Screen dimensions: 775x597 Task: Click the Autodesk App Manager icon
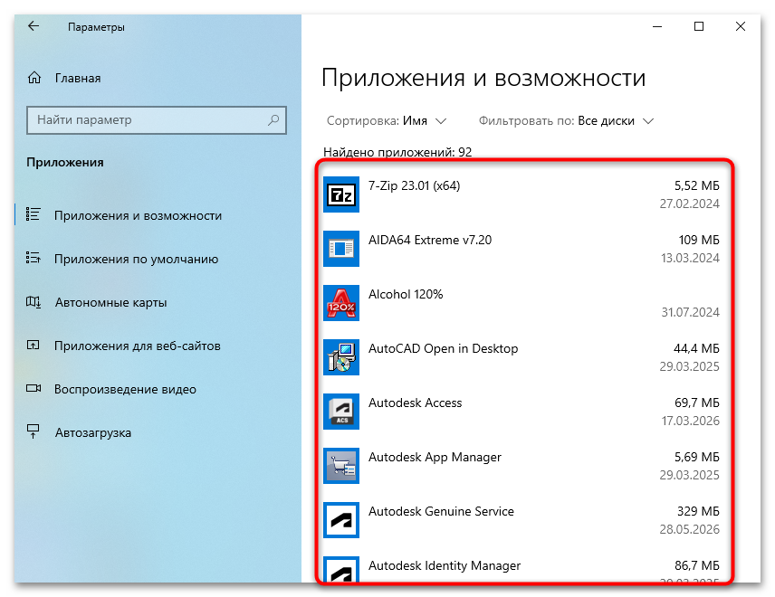[x=341, y=466]
